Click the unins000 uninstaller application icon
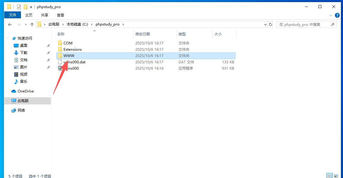Screen dimensions: 343x178 point(60,68)
